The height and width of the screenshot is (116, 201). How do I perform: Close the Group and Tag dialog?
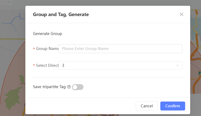click(181, 14)
